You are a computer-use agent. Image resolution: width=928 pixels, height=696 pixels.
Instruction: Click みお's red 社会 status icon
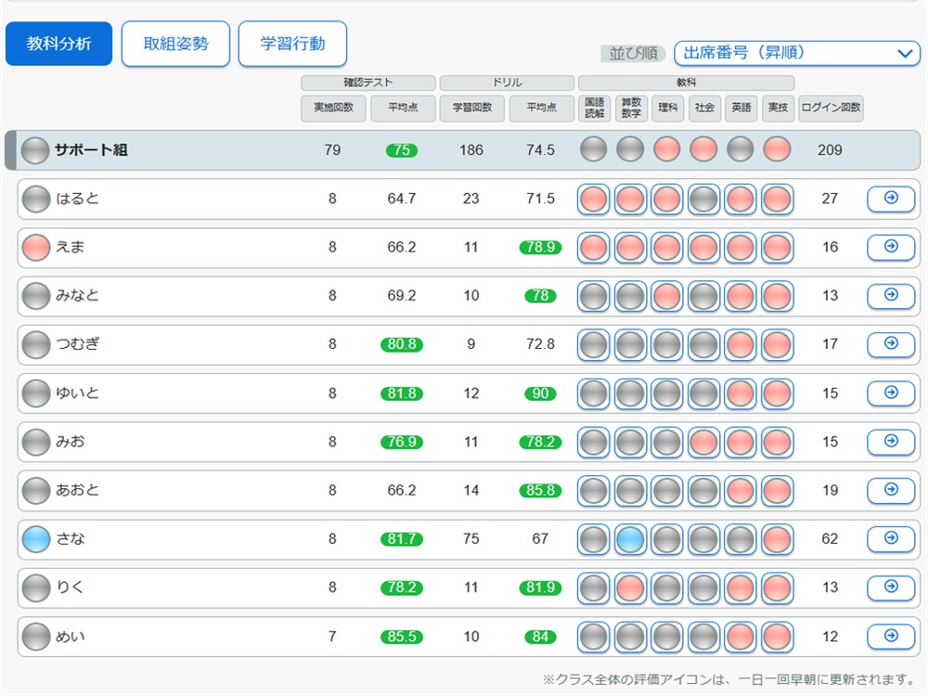pos(703,443)
